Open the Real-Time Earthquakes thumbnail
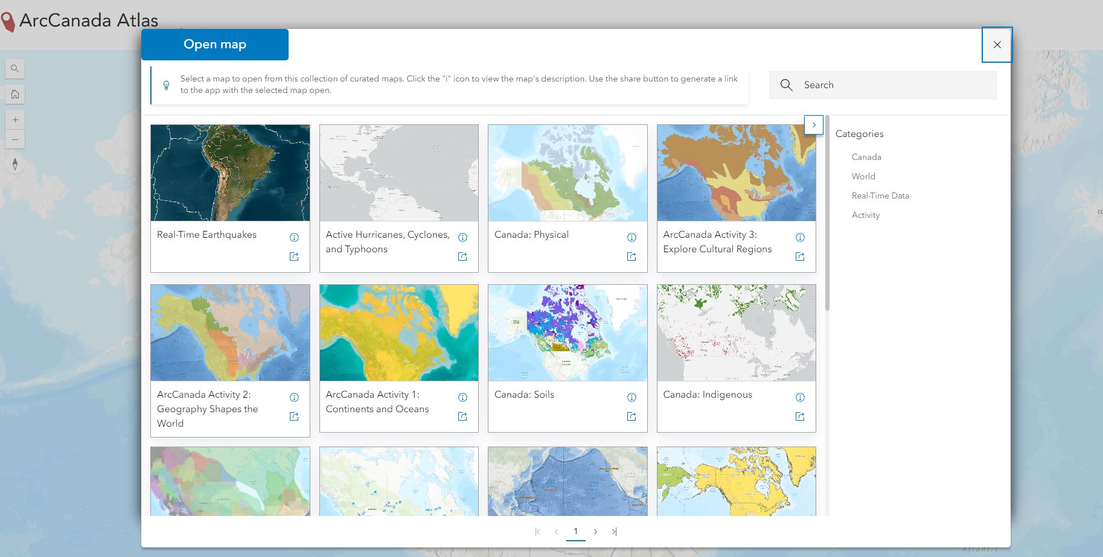Image resolution: width=1103 pixels, height=557 pixels. click(230, 173)
